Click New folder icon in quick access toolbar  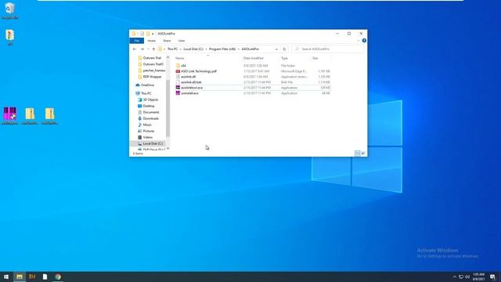click(148, 34)
